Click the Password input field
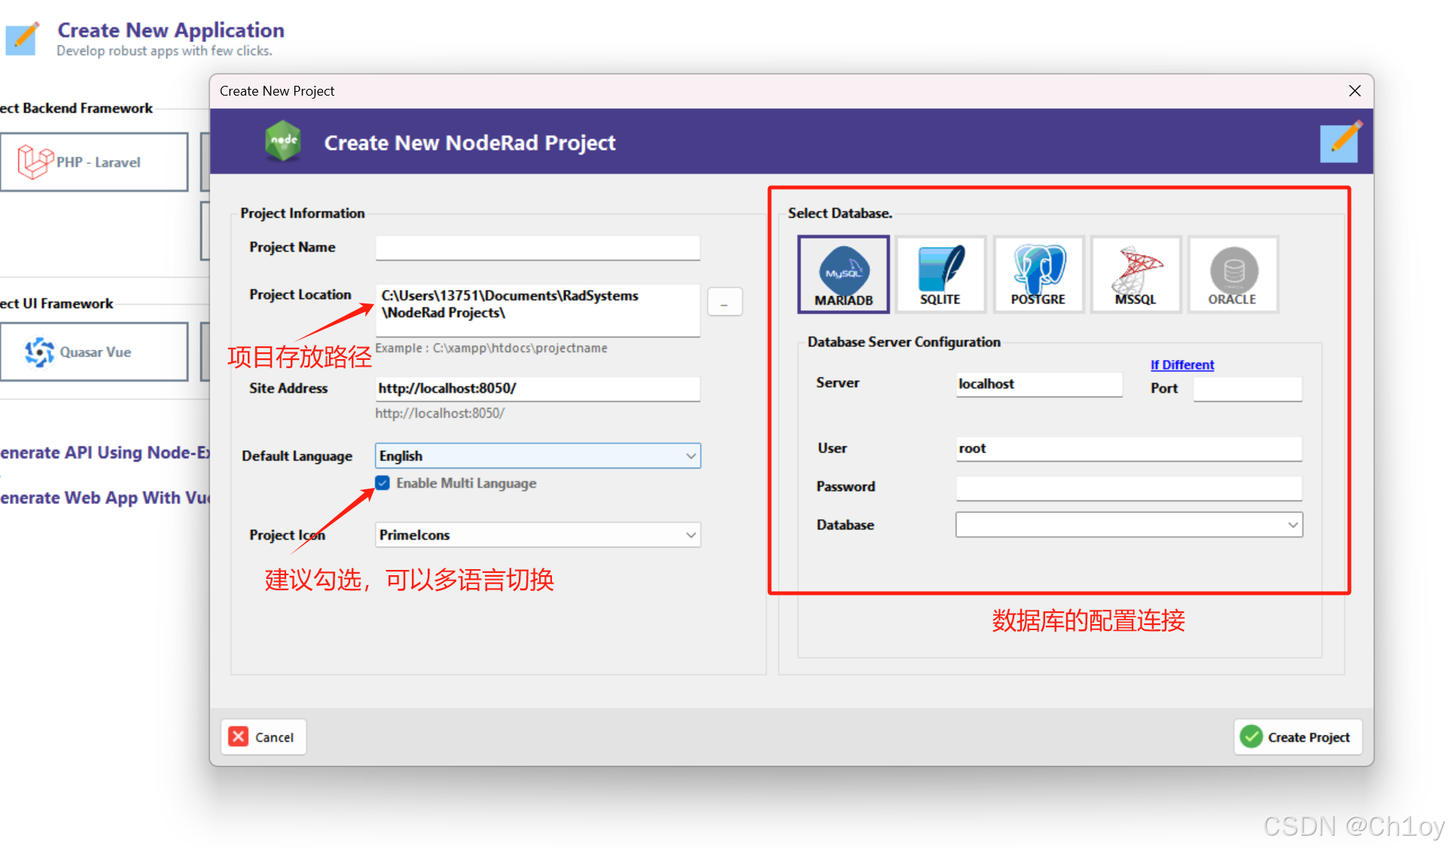Viewport: 1448px width, 850px height. pos(1129,488)
